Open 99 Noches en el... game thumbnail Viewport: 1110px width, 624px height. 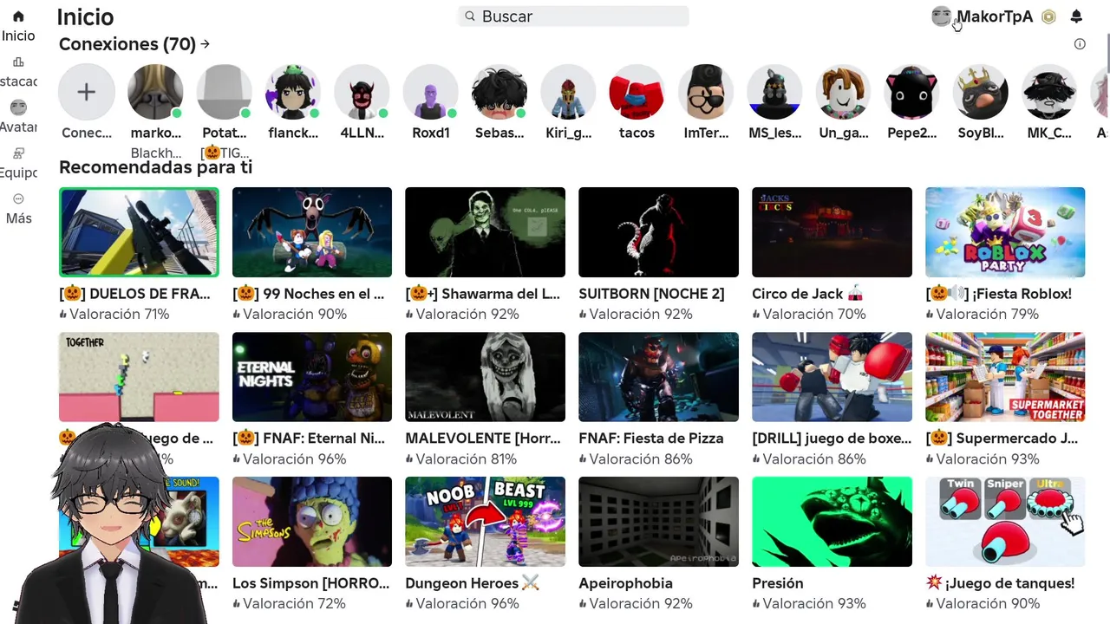(x=312, y=232)
